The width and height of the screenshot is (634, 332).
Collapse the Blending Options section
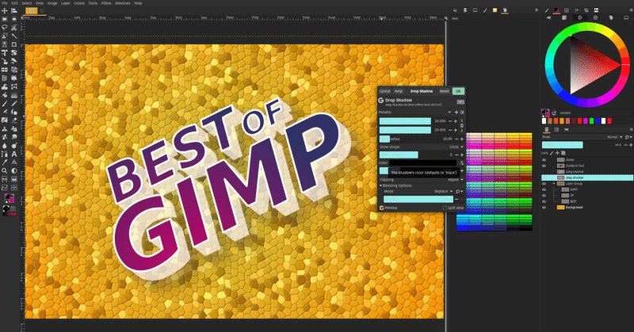380,185
